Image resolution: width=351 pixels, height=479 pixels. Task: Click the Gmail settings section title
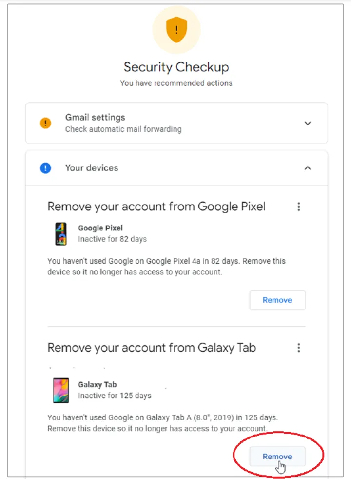click(x=95, y=118)
